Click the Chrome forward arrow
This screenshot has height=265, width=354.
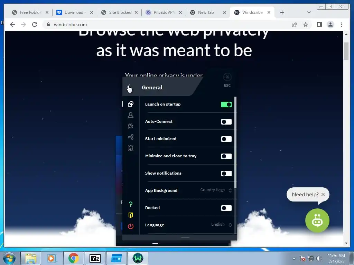[x=24, y=24]
